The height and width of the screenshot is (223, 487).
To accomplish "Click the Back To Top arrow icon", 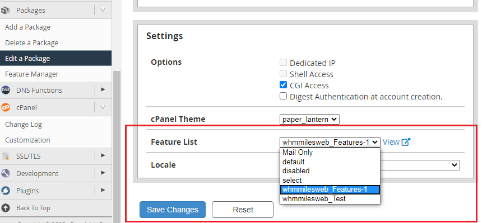I will 6,208.
